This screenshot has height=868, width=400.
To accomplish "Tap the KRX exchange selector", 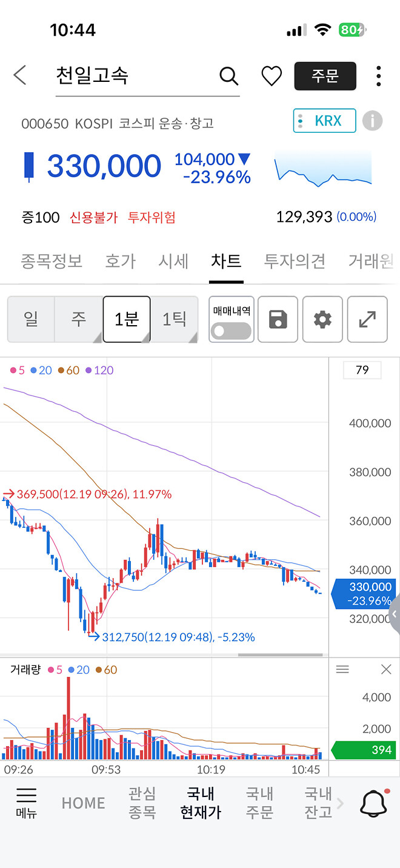I will 324,121.
